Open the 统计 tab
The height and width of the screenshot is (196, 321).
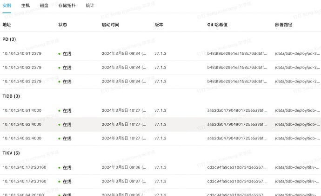click(x=90, y=6)
